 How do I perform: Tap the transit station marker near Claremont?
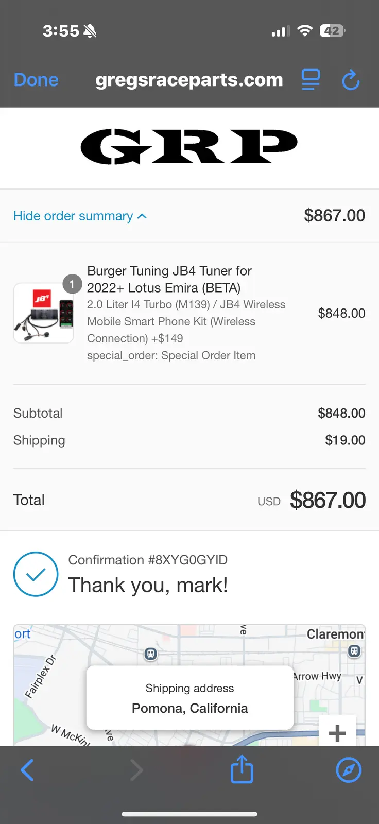coord(354,651)
